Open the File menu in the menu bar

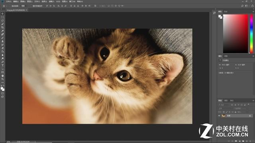point(8,2)
